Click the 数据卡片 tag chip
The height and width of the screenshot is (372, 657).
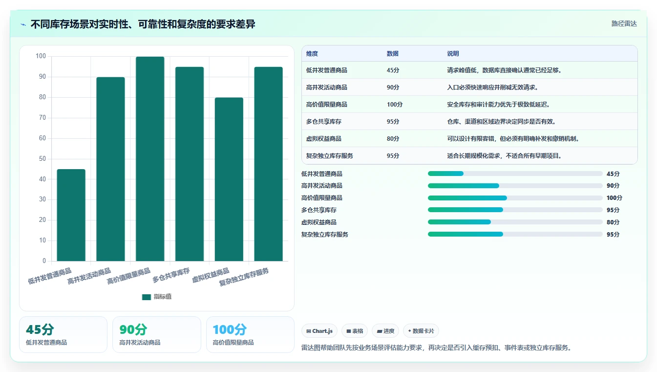click(421, 331)
